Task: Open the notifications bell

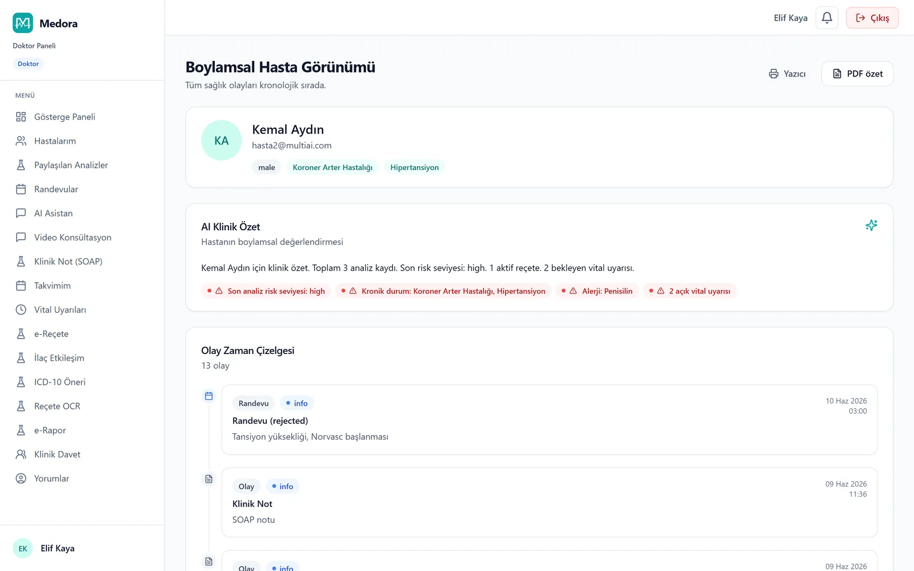Action: tap(827, 18)
